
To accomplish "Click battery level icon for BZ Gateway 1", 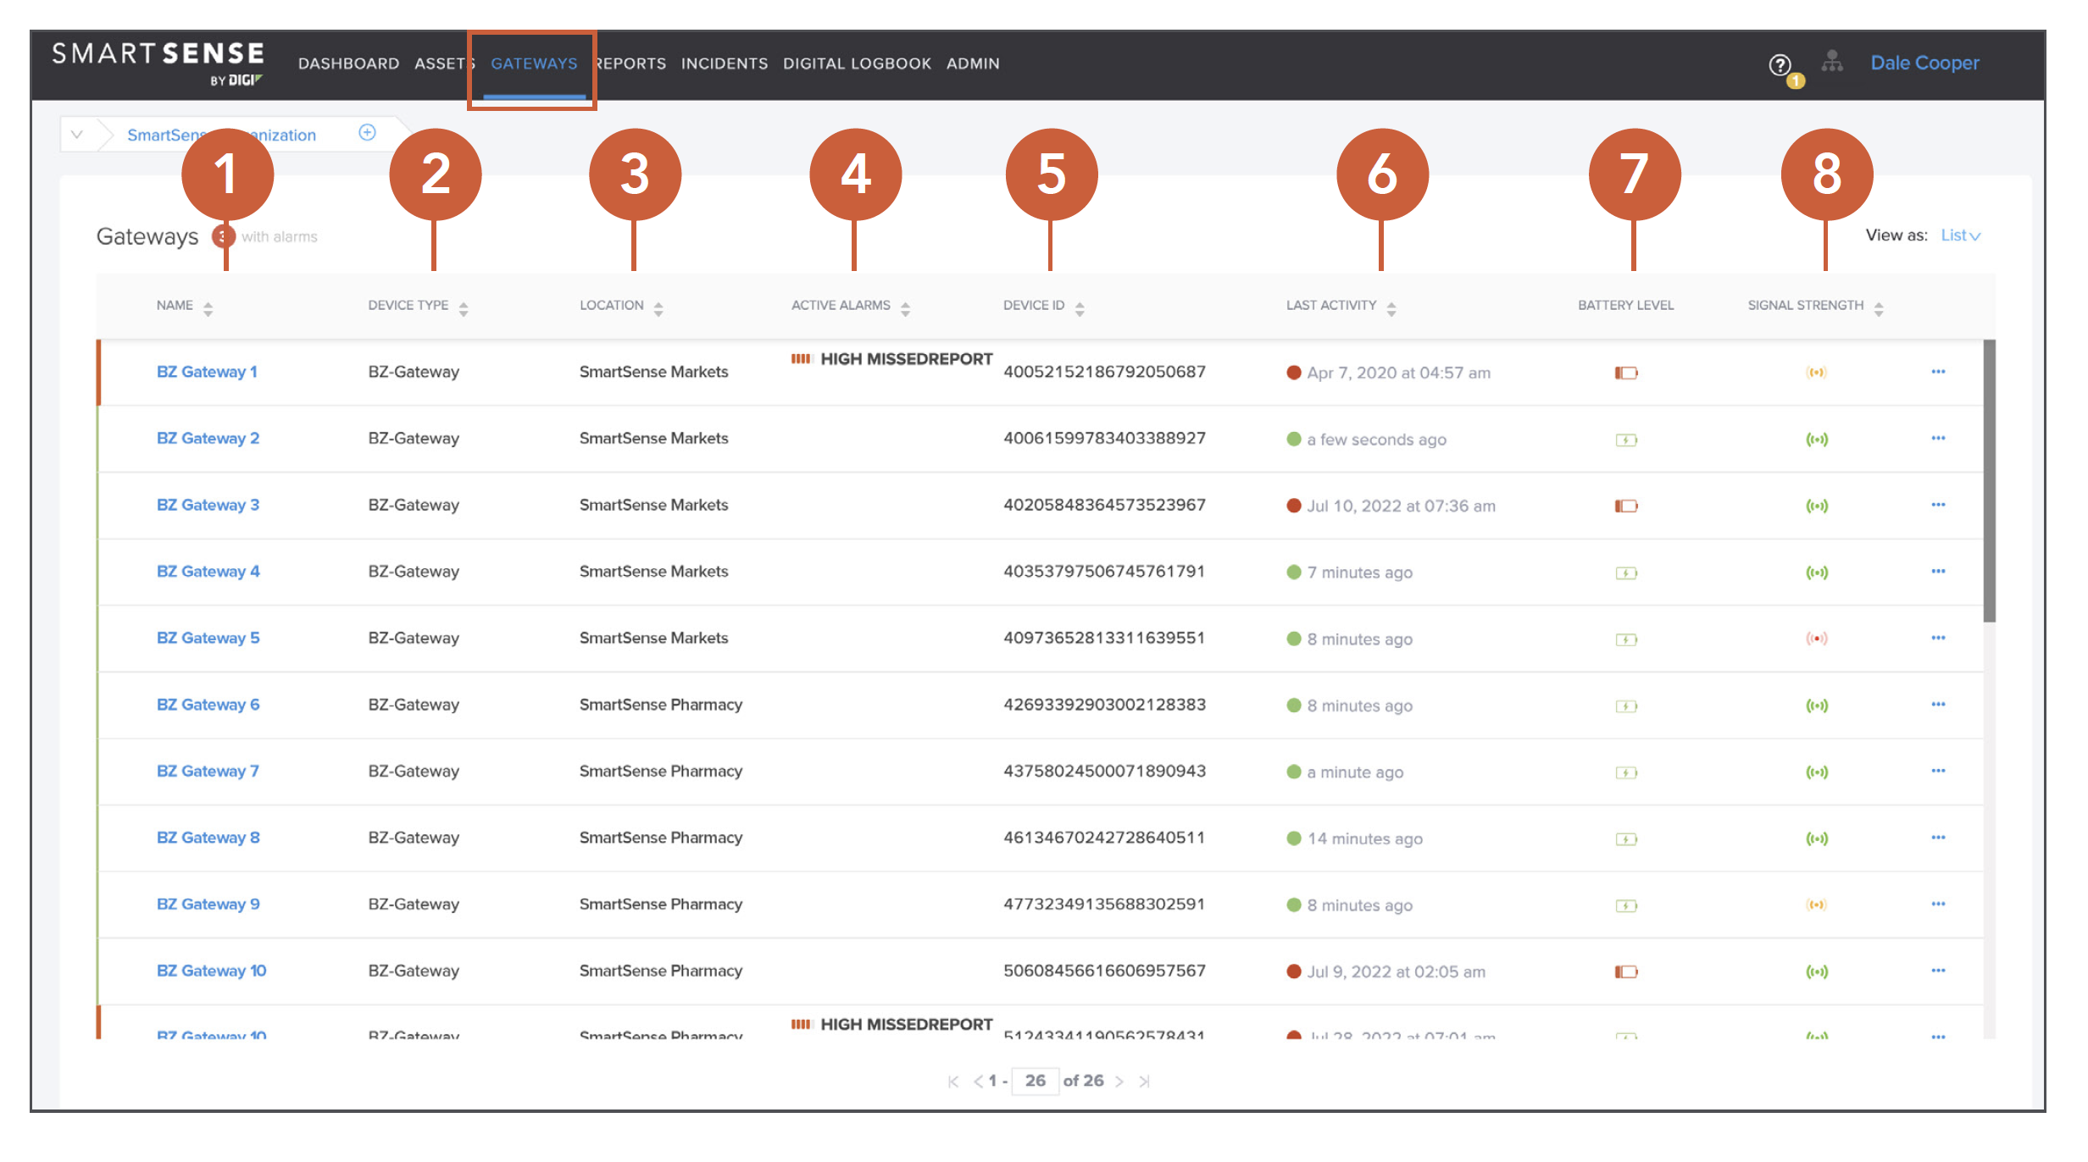I will (x=1626, y=373).
